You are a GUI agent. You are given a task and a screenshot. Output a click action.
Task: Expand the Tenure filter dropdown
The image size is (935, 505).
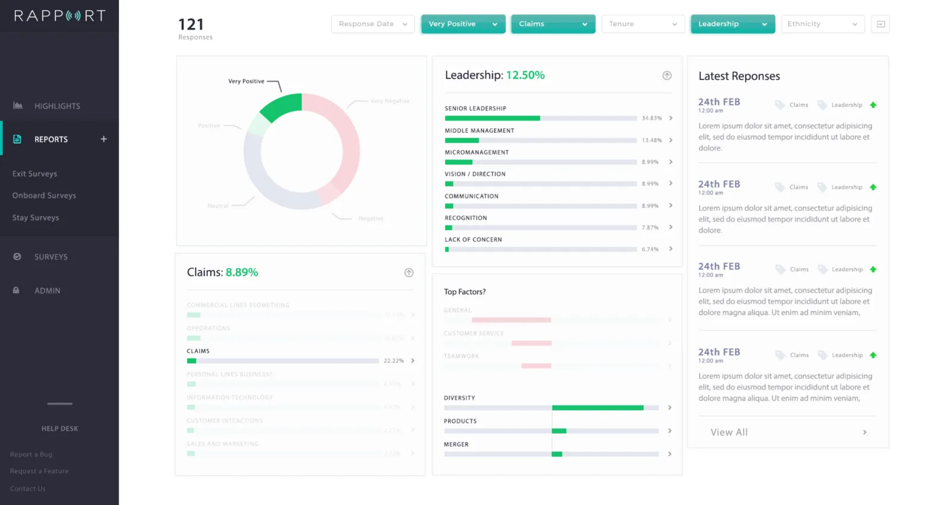[x=643, y=24]
